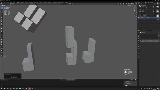Enable vertex select mode
This screenshot has width=160, height=90.
pyautogui.click(x=10, y=4)
